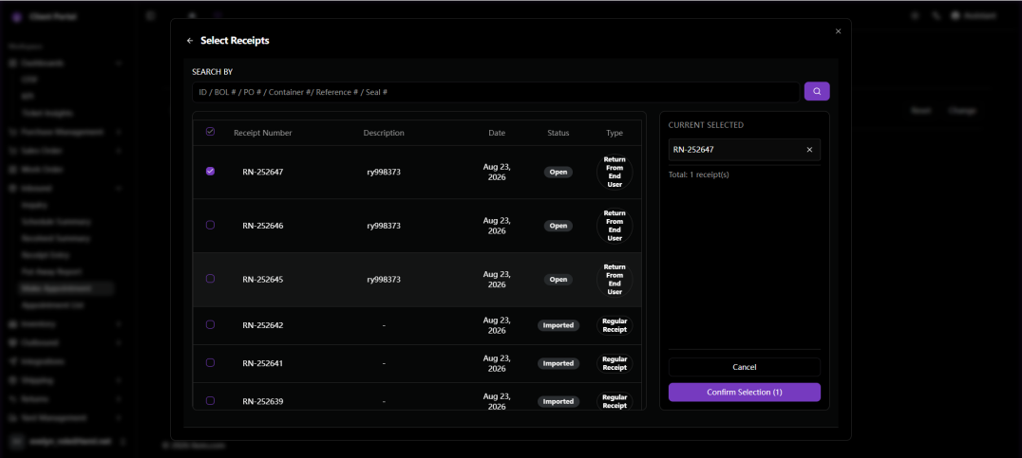Toggle the select-all checkbox in table header
The height and width of the screenshot is (458, 1022).
click(x=210, y=132)
